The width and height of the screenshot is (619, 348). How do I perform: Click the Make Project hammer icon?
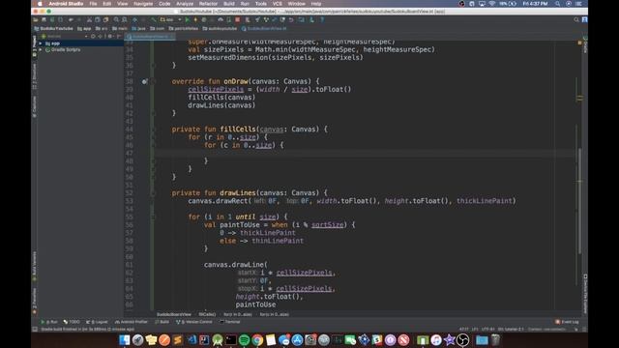154,19
